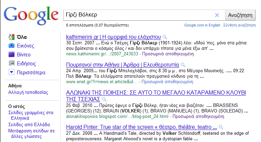Image resolution: width=261 pixels, height=142 pixels.
Task: Switch to Βίντεο video results
Action: 24,55
